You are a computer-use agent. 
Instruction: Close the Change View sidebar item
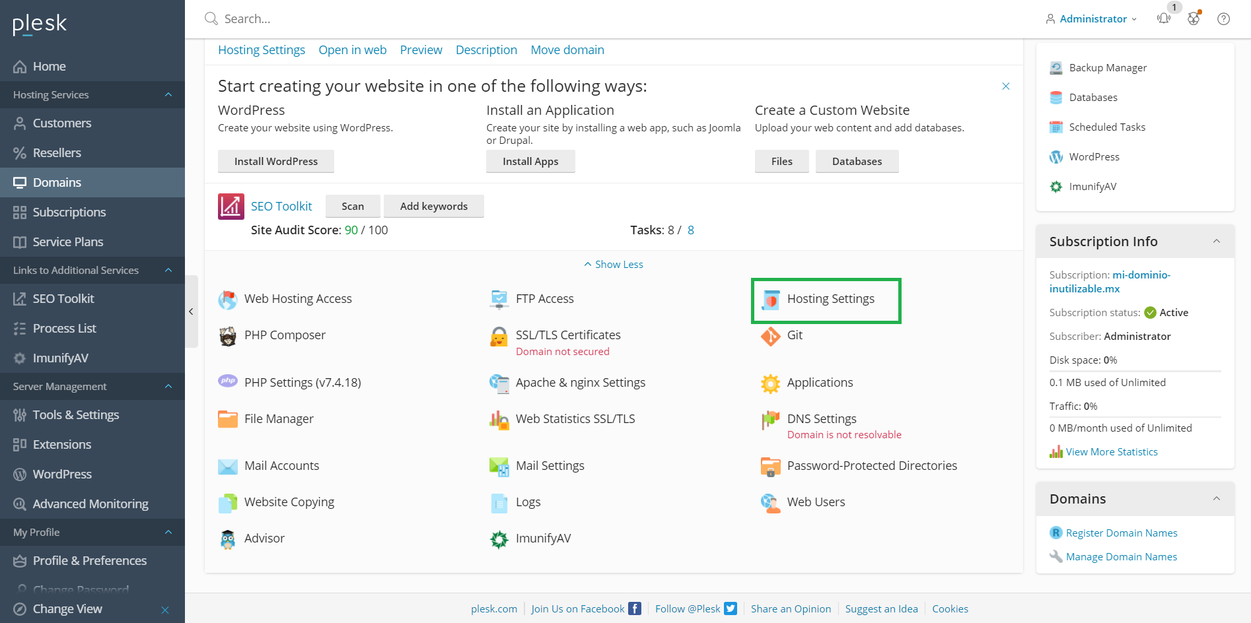point(165,610)
